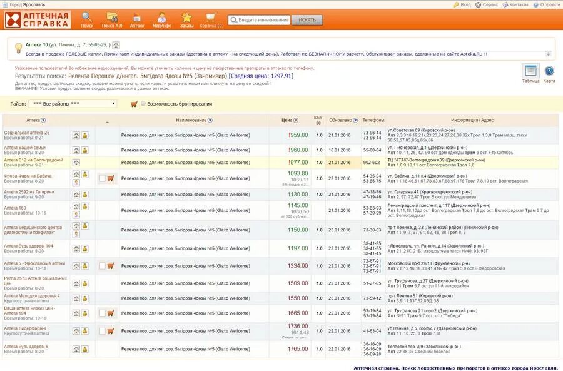Click cart icon in Аптека 5 - Ярославские аптеки row
563x371 pixels.
pyautogui.click(x=111, y=266)
